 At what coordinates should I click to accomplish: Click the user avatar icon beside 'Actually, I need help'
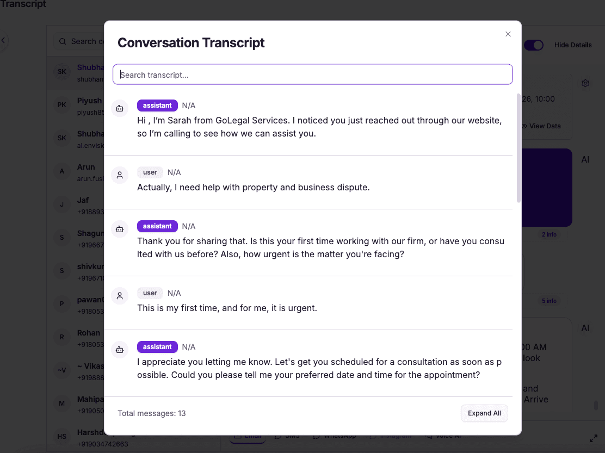(120, 175)
